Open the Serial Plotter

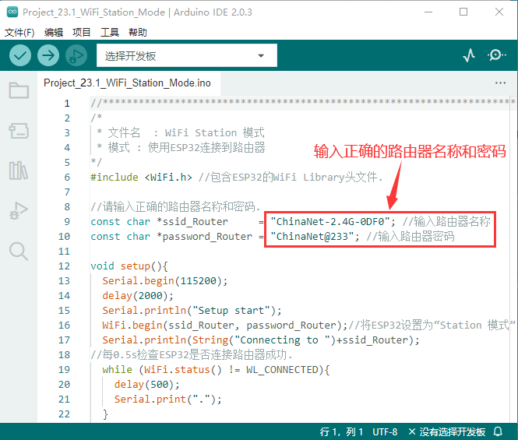click(x=469, y=55)
